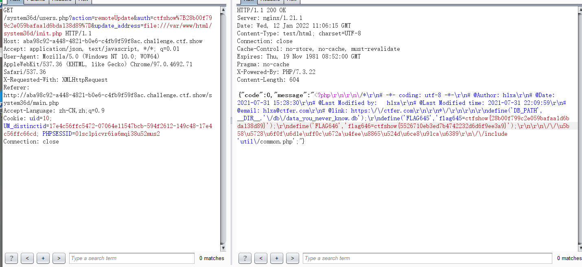Click request scrollbar up arrow

coord(223,9)
